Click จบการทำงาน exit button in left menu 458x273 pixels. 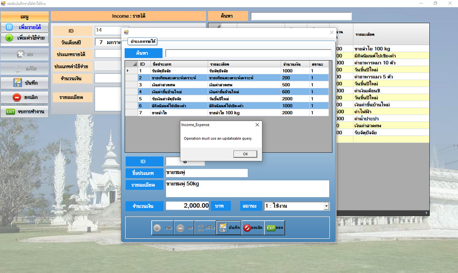coord(24,111)
